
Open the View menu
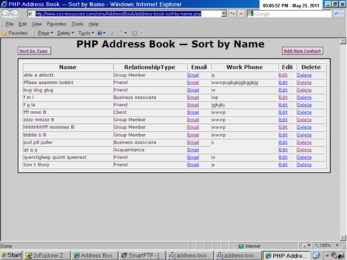tap(37, 24)
